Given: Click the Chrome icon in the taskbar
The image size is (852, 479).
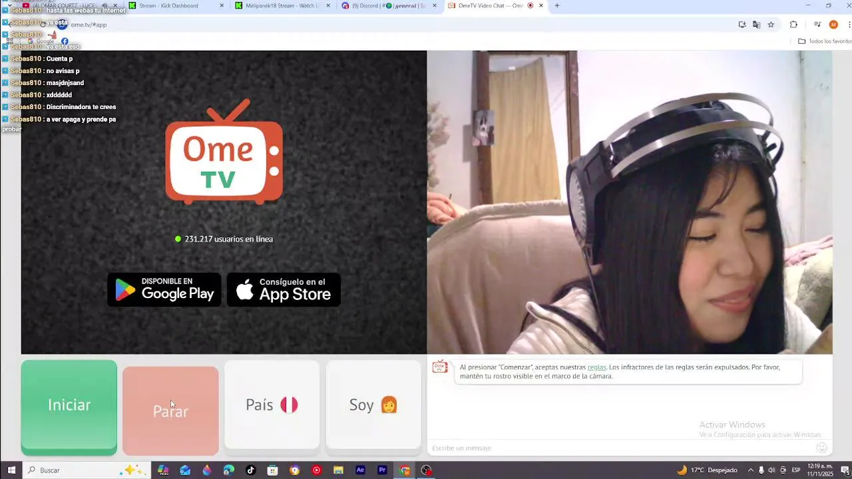Looking at the screenshot, I should point(404,470).
